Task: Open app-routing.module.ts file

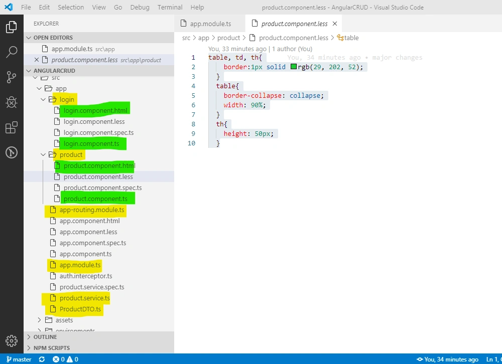Action: click(x=99, y=210)
